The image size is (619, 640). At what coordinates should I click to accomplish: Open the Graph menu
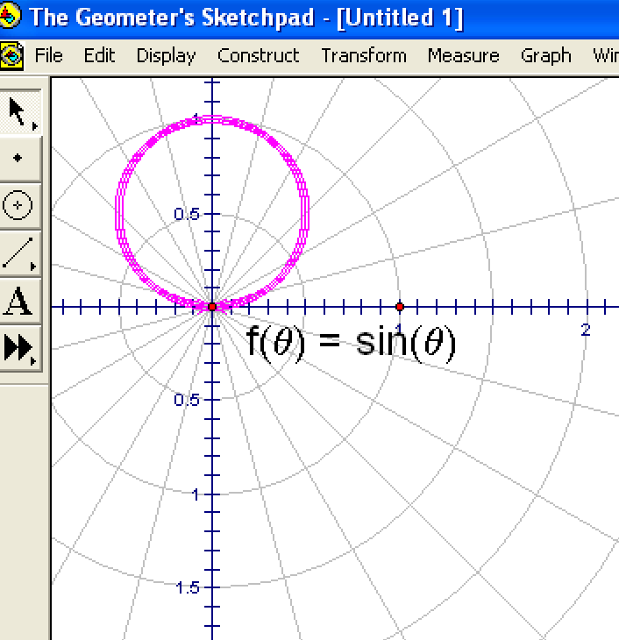click(545, 55)
